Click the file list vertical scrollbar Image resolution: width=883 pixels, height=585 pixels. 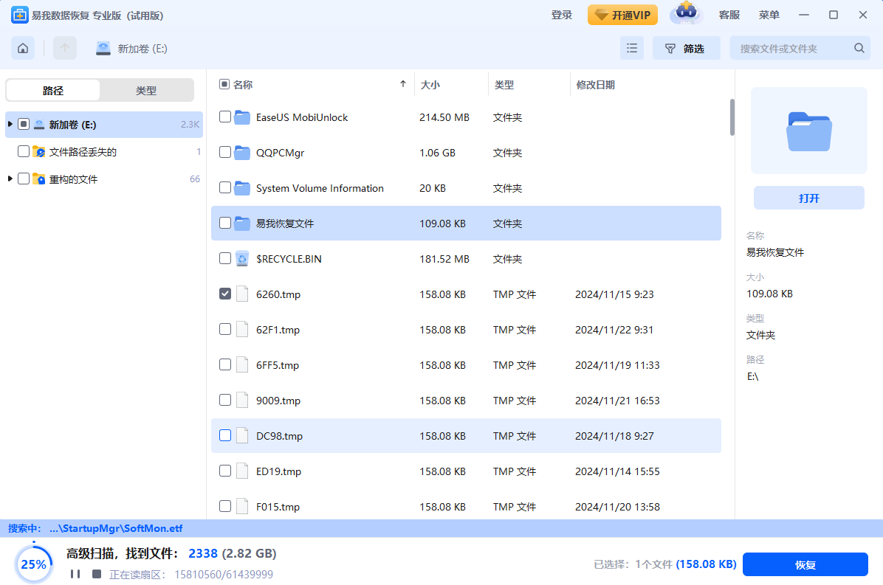point(732,117)
